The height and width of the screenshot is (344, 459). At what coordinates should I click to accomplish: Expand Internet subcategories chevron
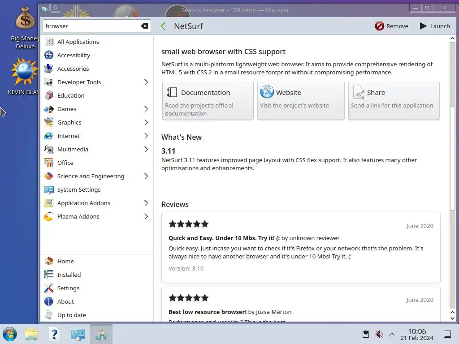[146, 136]
